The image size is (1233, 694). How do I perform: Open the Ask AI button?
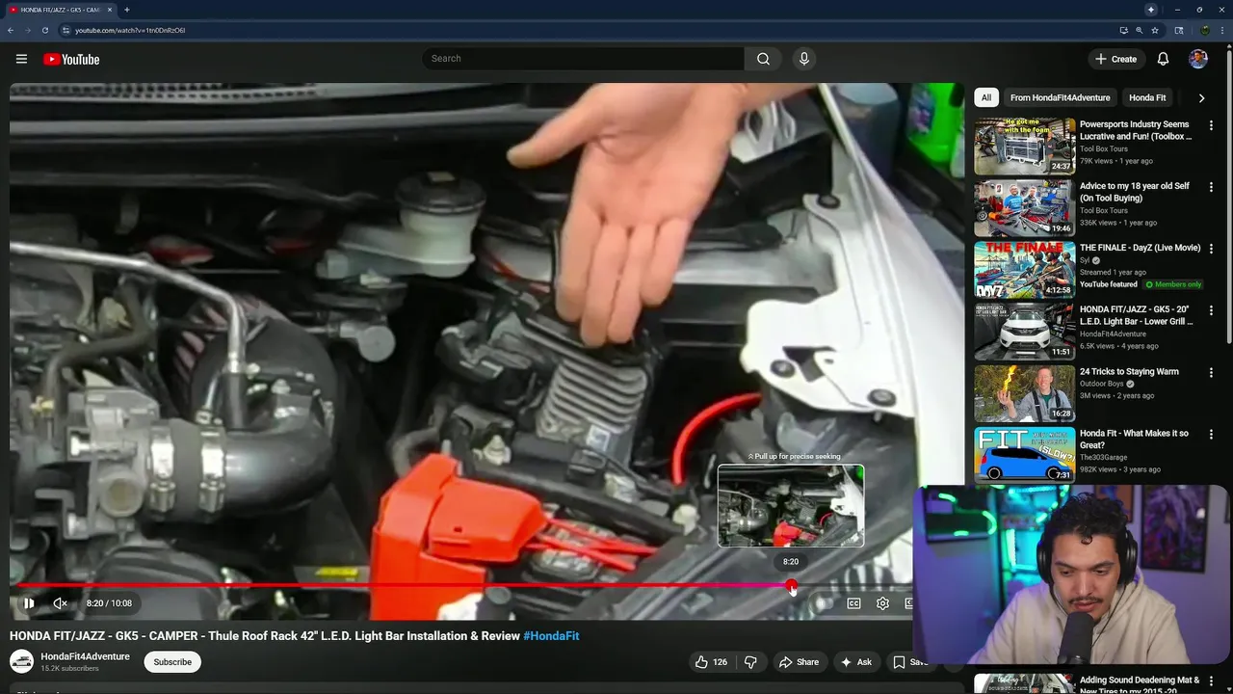point(856,662)
